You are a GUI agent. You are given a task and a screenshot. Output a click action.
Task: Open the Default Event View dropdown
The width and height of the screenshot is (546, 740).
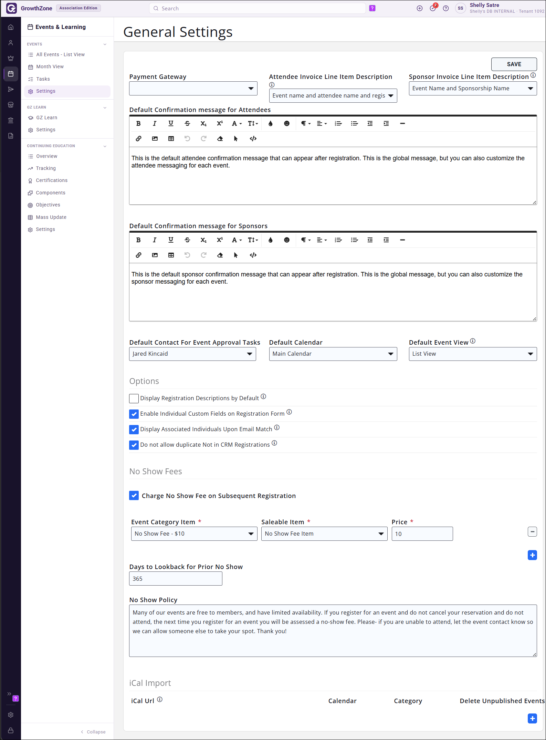click(x=473, y=354)
